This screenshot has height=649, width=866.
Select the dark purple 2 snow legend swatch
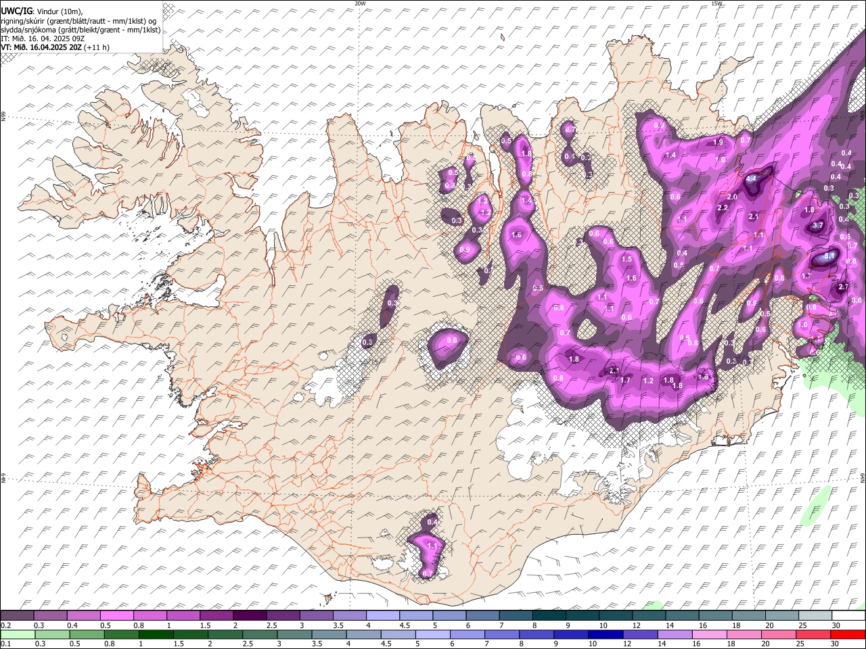249,616
